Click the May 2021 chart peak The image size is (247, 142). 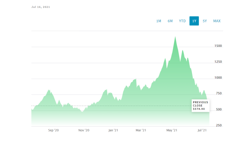pos(175,37)
